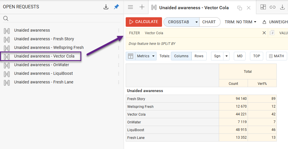
Task: Toggle Totals for Columns
Action: 181,56
